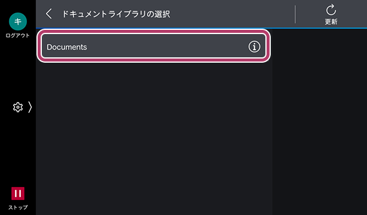Click the ログアウト label

[18, 36]
